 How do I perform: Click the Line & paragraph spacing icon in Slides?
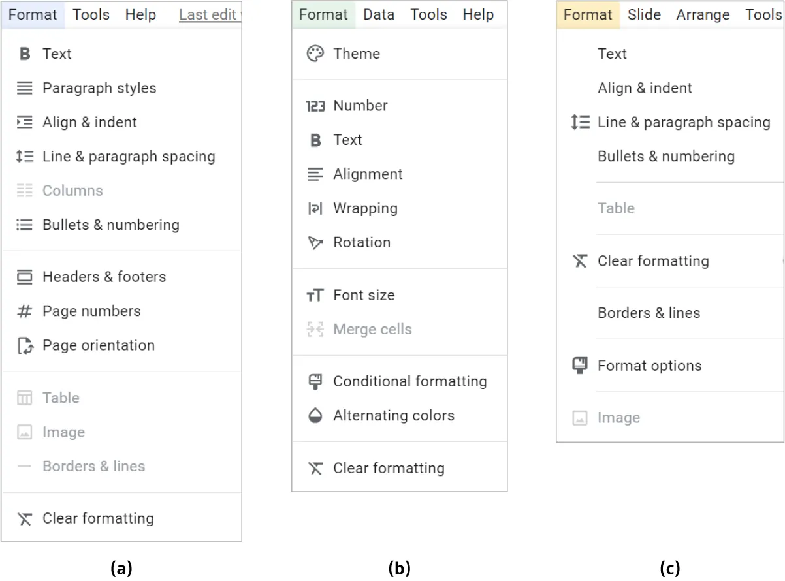(580, 122)
